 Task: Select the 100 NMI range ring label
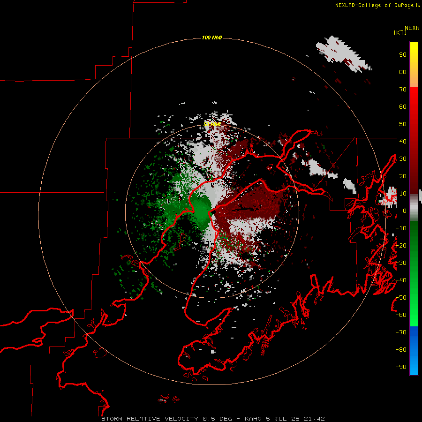[212, 38]
